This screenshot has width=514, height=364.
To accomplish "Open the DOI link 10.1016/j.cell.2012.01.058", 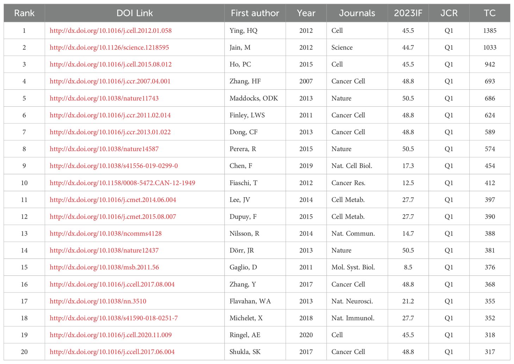I will click(111, 31).
